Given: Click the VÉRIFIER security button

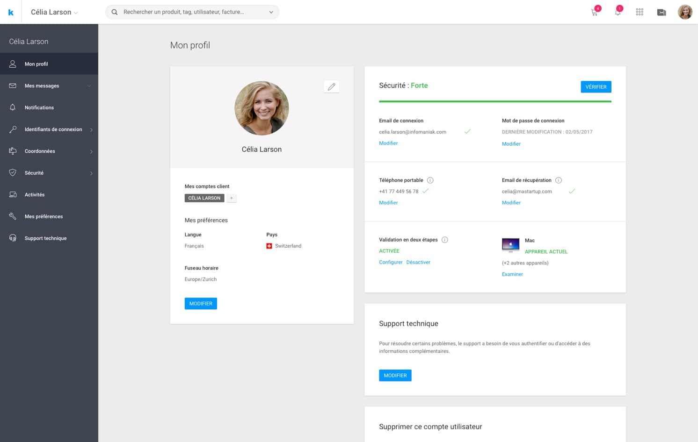Looking at the screenshot, I should click(596, 87).
